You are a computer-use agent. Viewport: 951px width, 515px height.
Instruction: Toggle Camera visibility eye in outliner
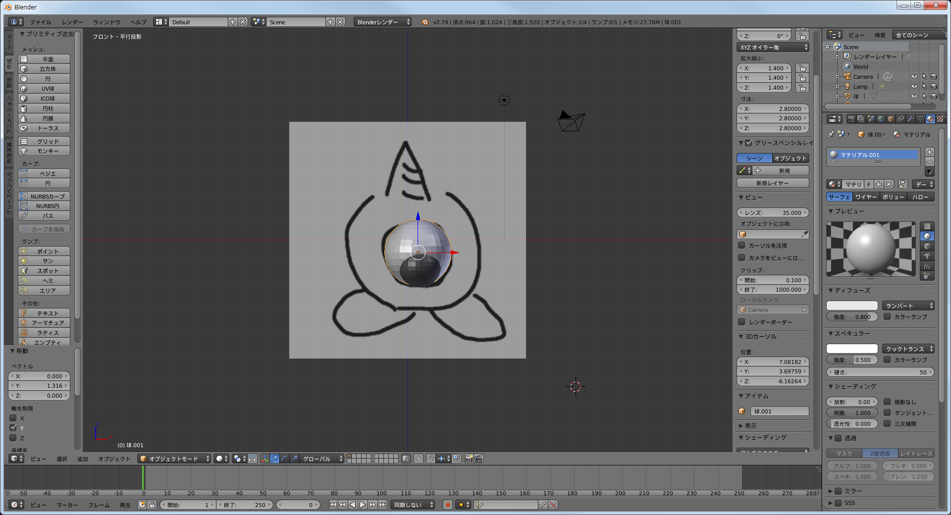tap(914, 77)
